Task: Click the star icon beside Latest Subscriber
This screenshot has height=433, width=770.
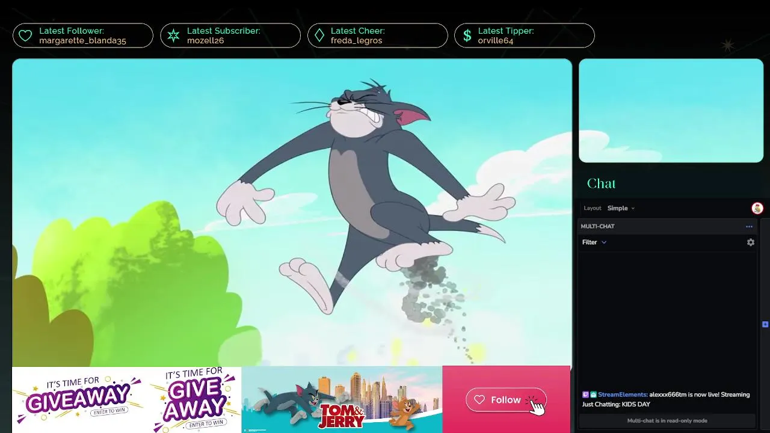Action: pyautogui.click(x=173, y=36)
